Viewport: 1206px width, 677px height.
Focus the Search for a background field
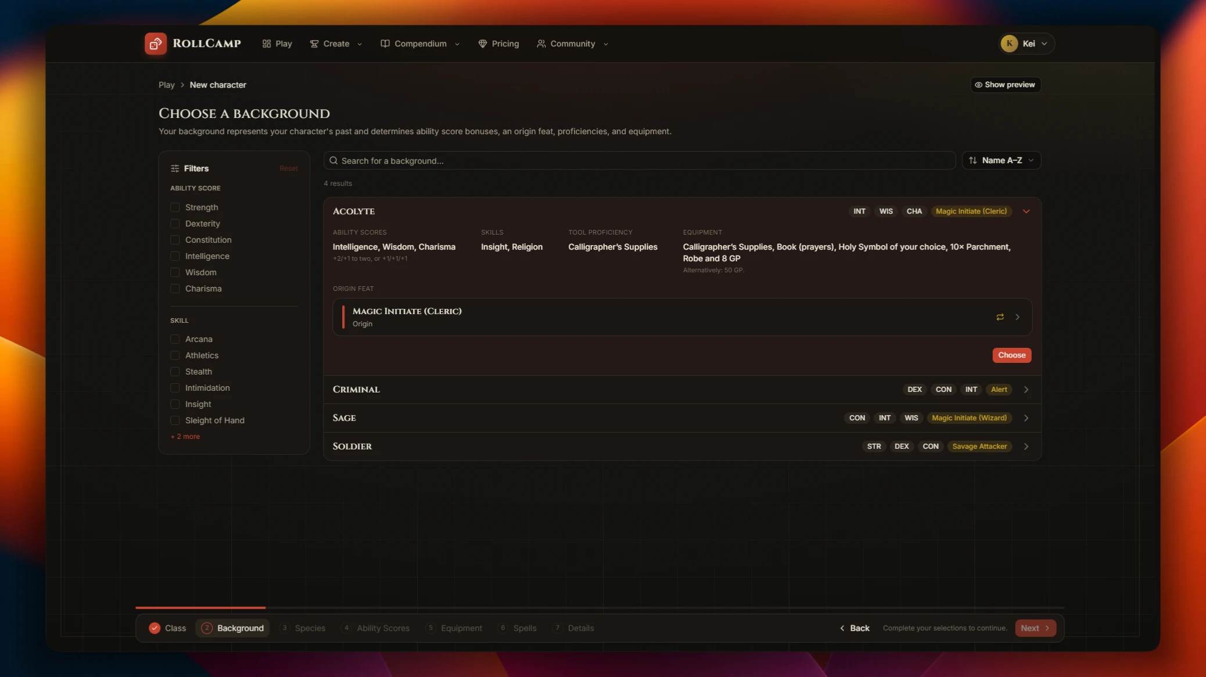(x=640, y=161)
